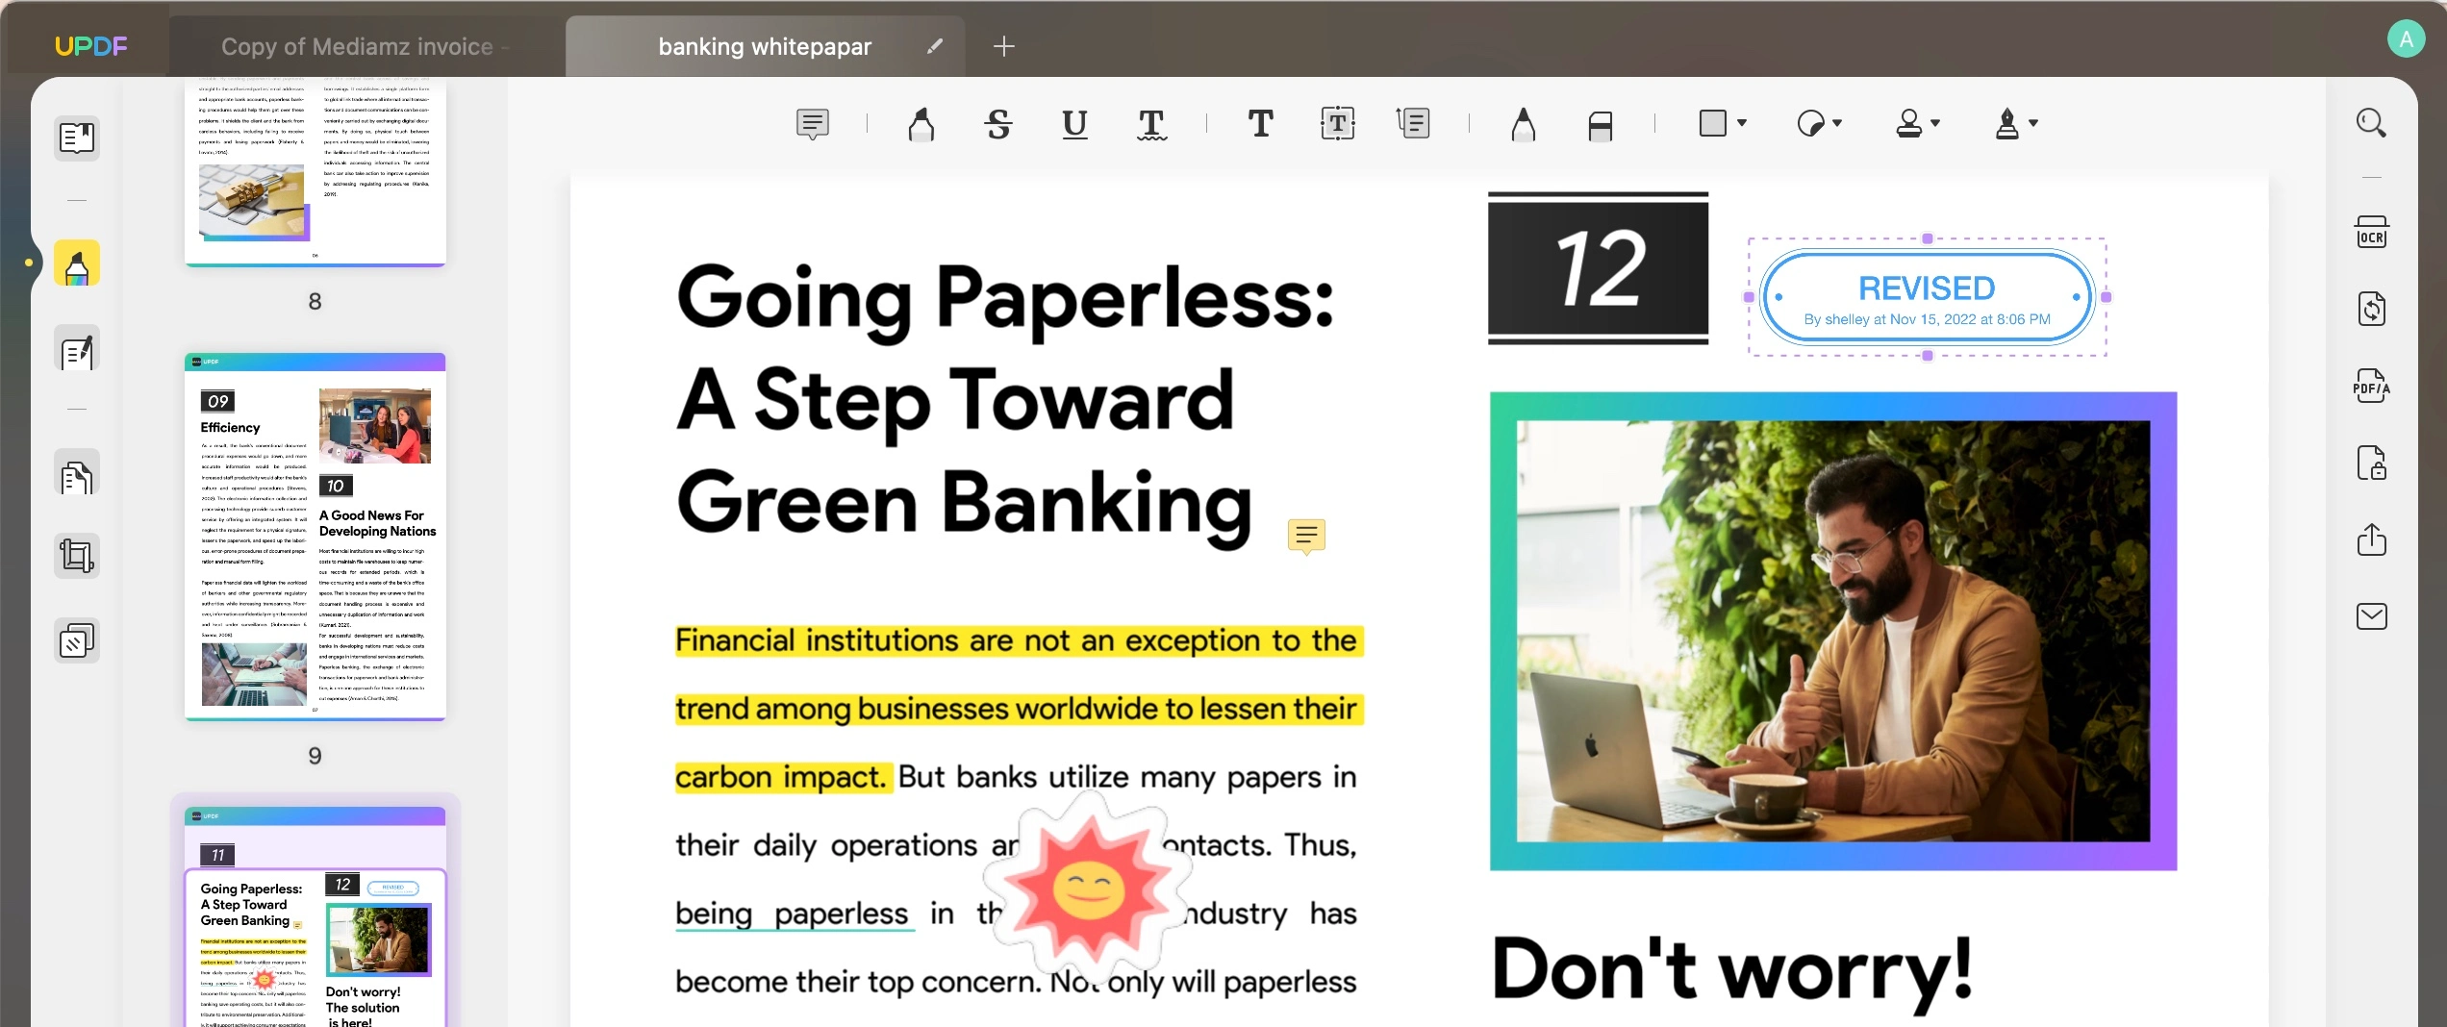This screenshot has height=1027, width=2447.
Task: Select the text box tool
Action: click(1337, 124)
